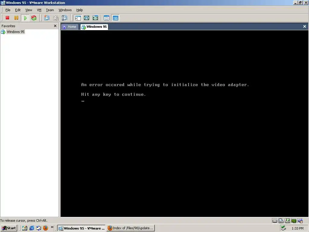
Task: Click the CD-ROM device status icon
Action: pyautogui.click(x=281, y=221)
